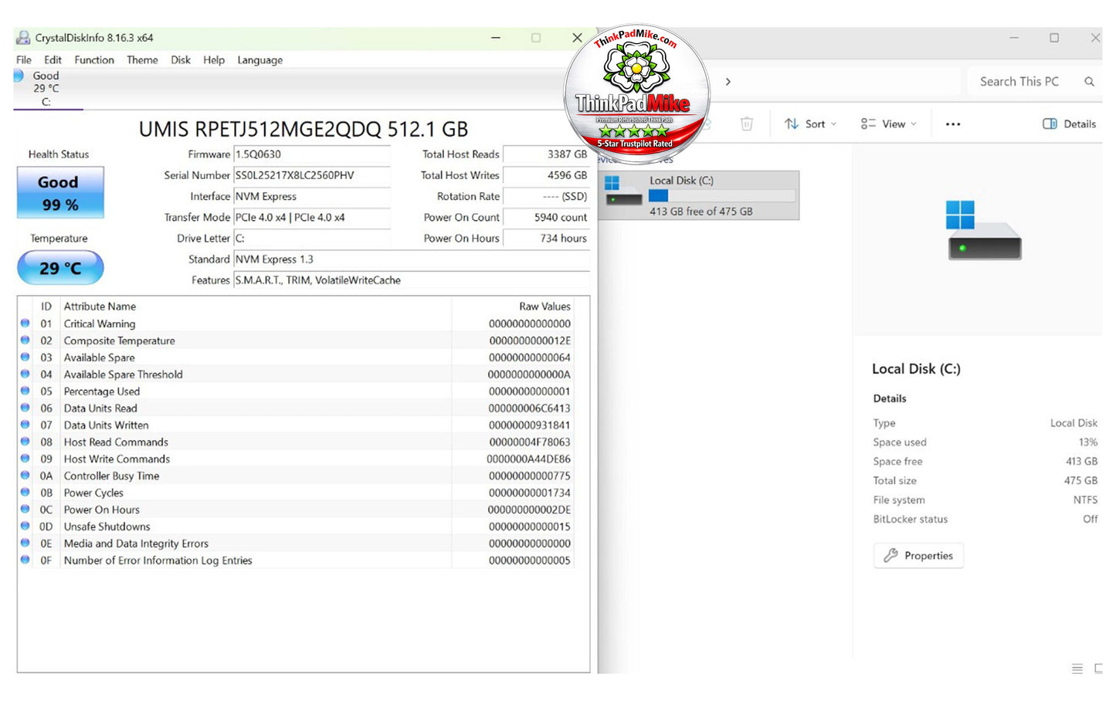Click the Local Disk (C:) usage bar
The image size is (1116, 701).
point(722,196)
